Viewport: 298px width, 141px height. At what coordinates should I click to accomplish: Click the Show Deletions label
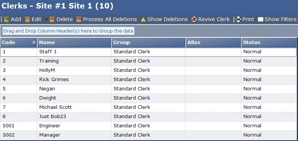167,19
